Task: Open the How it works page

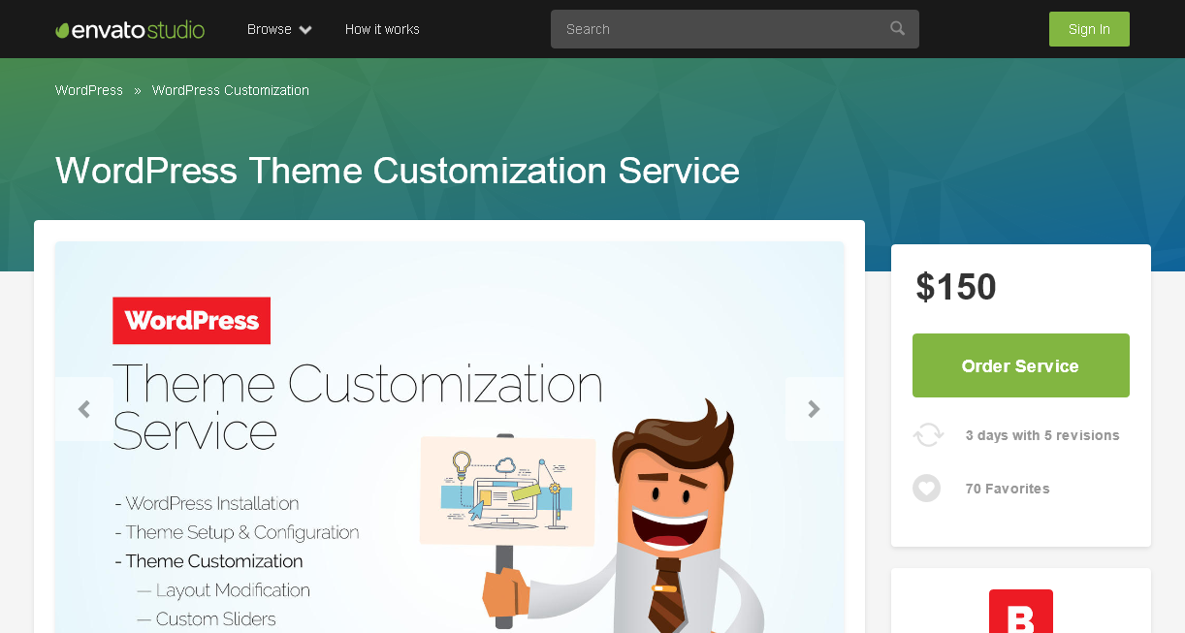Action: coord(382,30)
